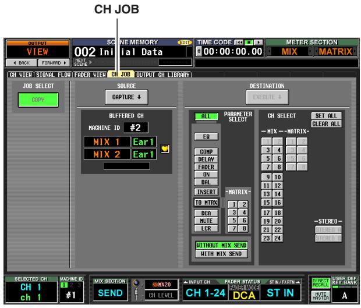Click the right arrow beside ST IN / FXRTN
Viewport: 361px width, 308px height.
click(x=298, y=282)
